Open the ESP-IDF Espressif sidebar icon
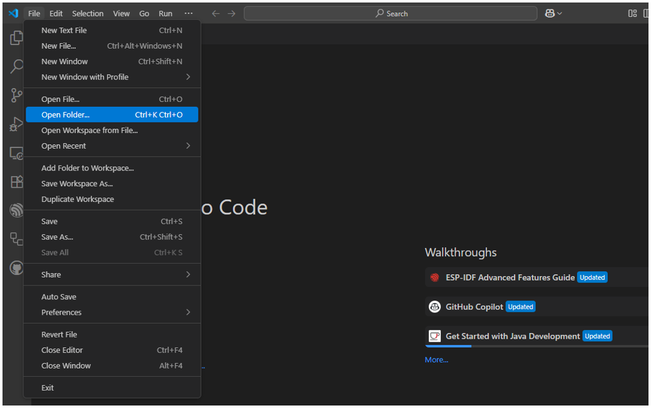Viewport: 651px width, 408px height. click(16, 210)
